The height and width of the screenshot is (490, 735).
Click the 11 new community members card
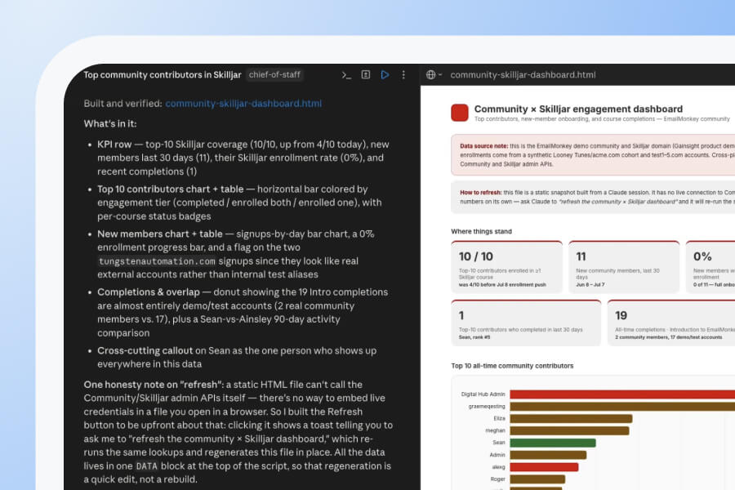coord(624,267)
